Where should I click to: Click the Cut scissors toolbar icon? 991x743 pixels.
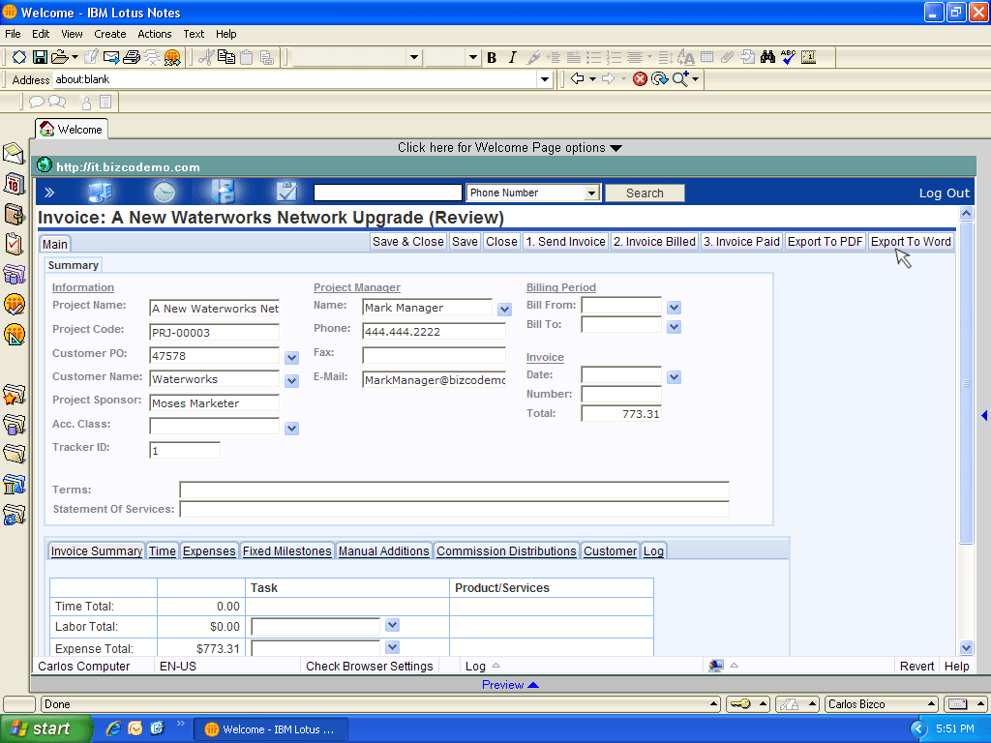205,57
